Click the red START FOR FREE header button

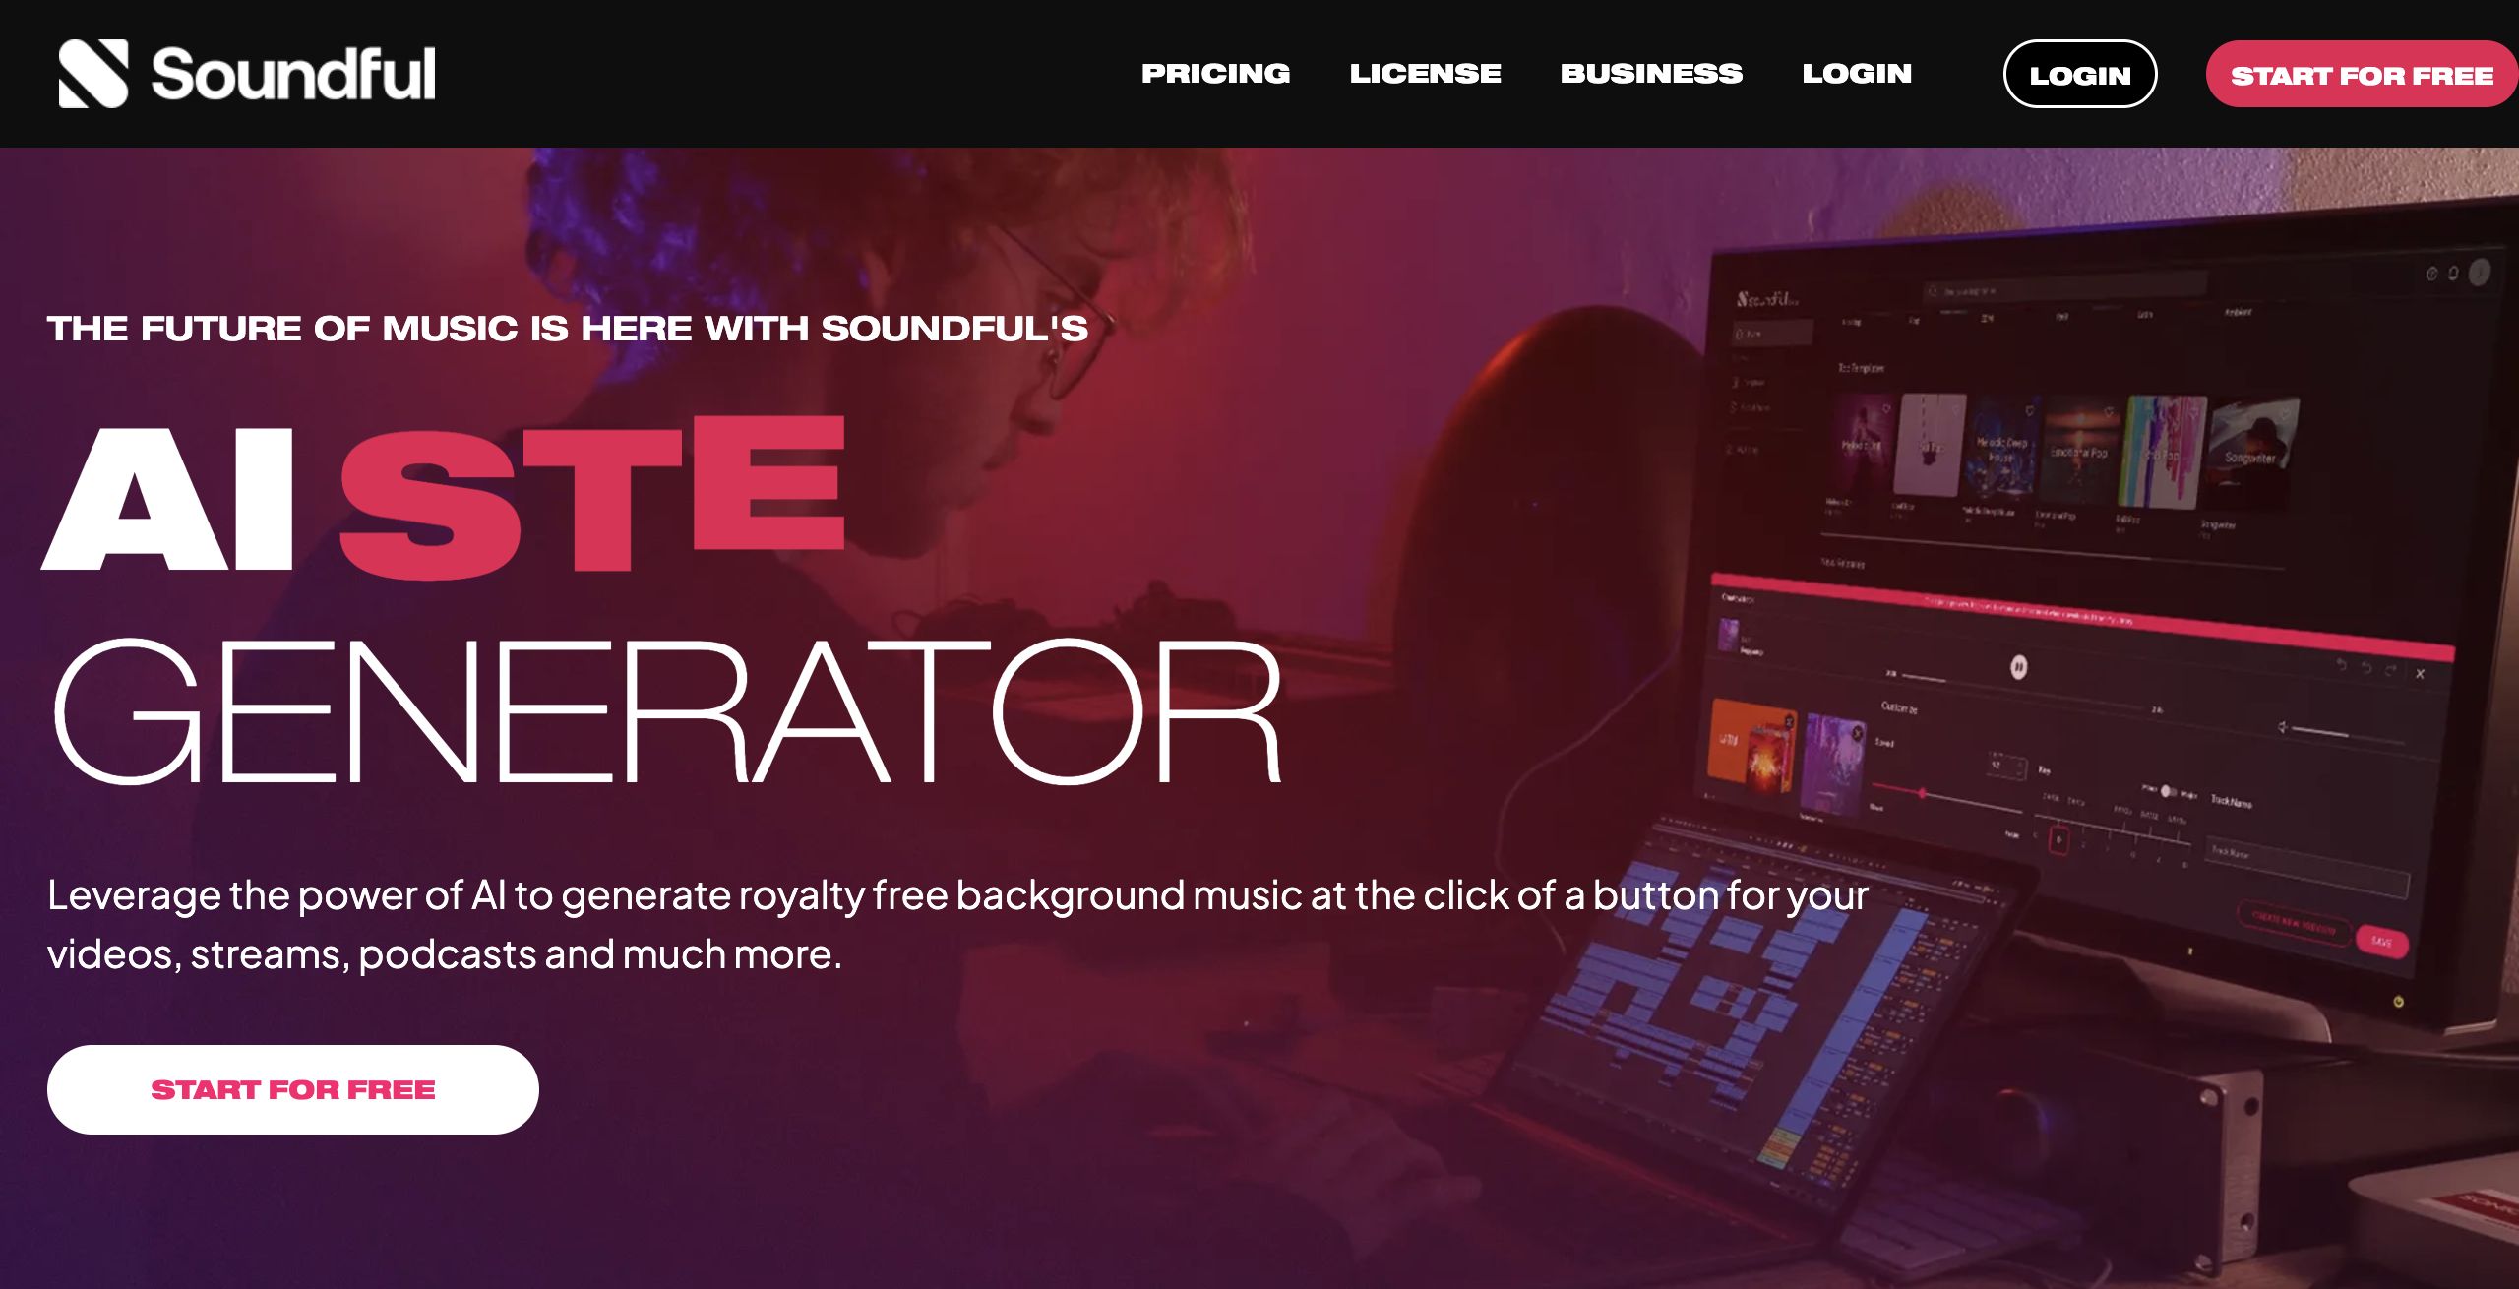[2362, 75]
